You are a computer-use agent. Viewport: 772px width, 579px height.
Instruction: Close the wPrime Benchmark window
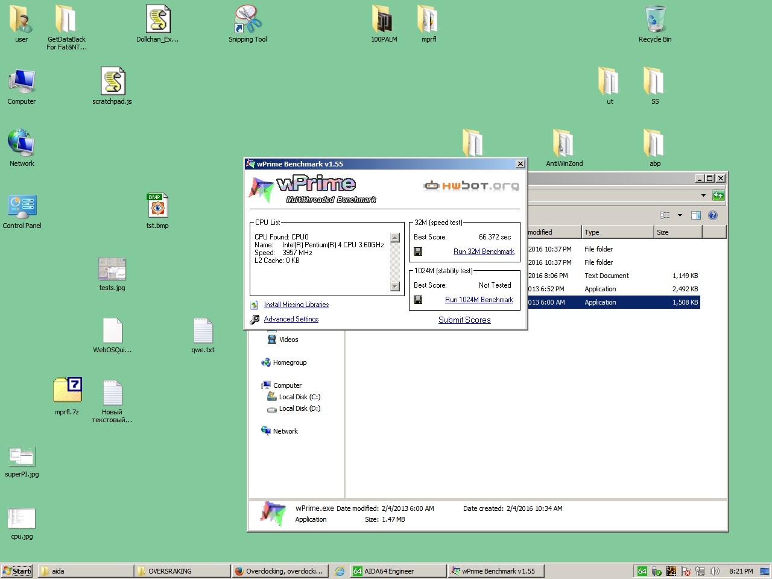pos(520,164)
